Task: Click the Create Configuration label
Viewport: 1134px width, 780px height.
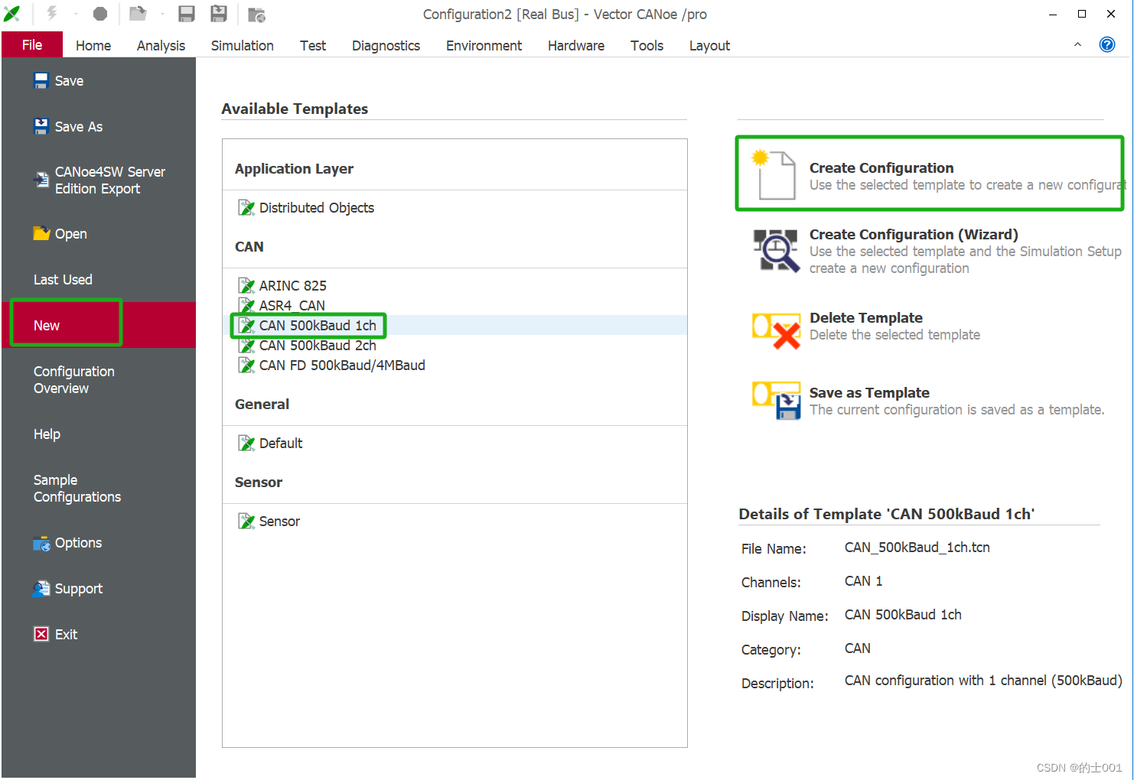Action: (881, 168)
